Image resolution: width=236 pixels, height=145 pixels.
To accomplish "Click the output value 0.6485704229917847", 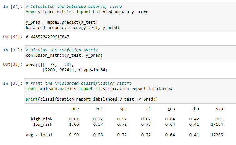I will pyautogui.click(x=47, y=37).
